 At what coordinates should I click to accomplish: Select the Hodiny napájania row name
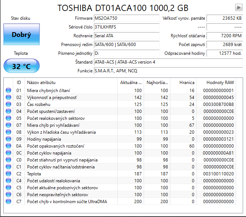44,139
